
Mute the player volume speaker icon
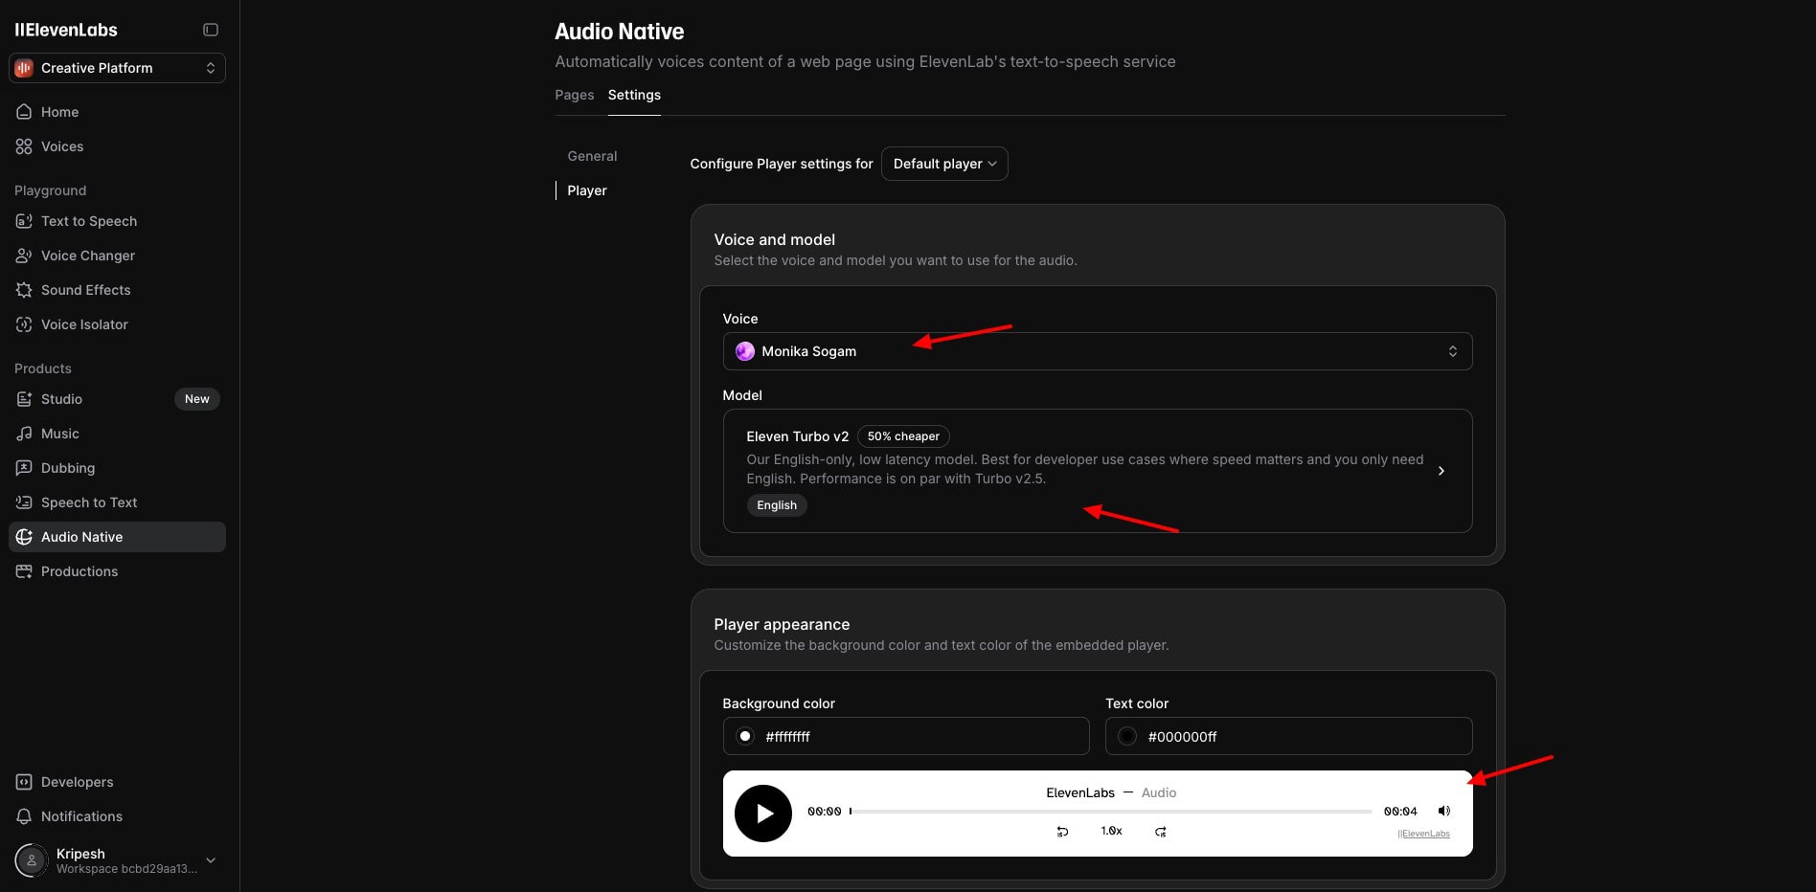coord(1443,811)
